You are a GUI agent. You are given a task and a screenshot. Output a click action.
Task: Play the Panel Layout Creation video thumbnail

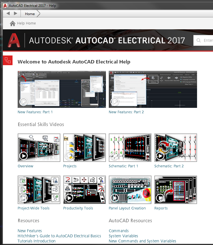130,190
